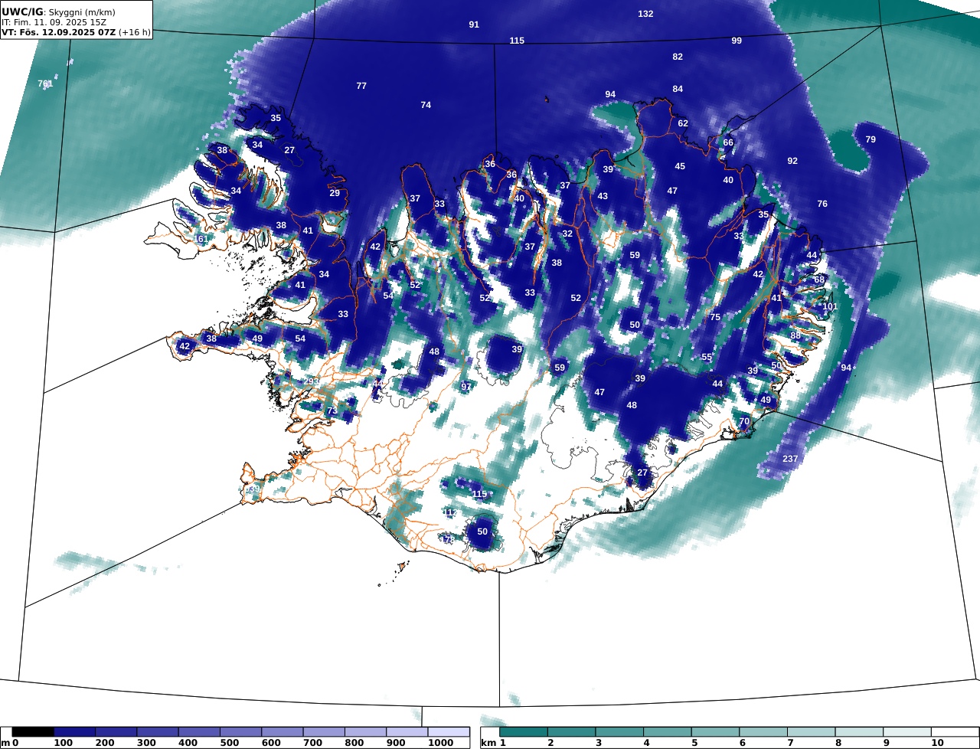
Task: Click the visibility value 70 on southeast coast
Action: pyautogui.click(x=744, y=422)
